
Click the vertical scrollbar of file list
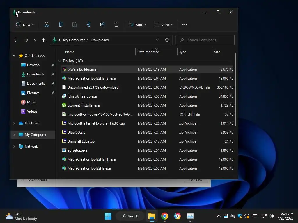coord(236,89)
